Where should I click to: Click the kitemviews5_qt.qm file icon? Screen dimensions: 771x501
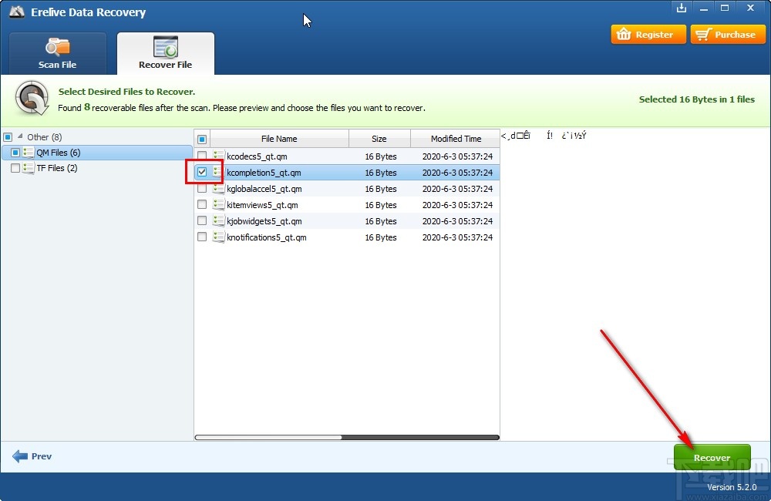pos(218,204)
